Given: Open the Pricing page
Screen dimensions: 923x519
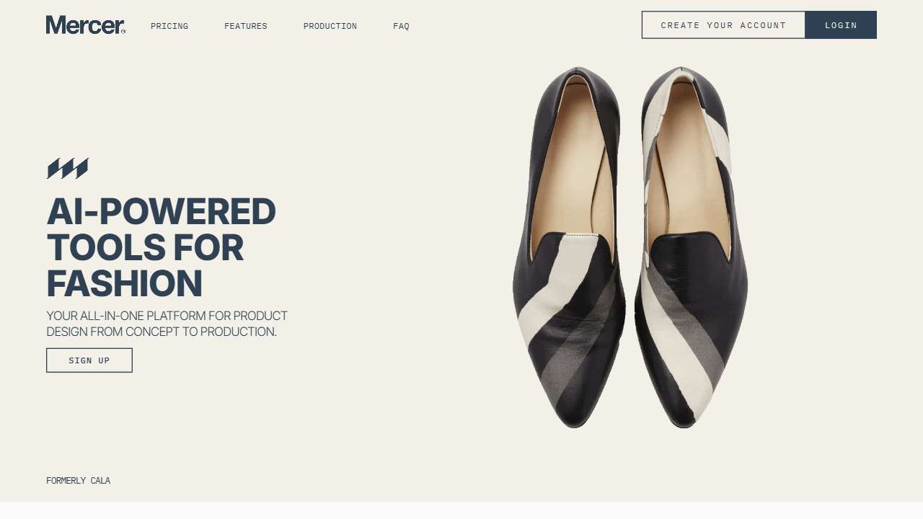Looking at the screenshot, I should 169,26.
